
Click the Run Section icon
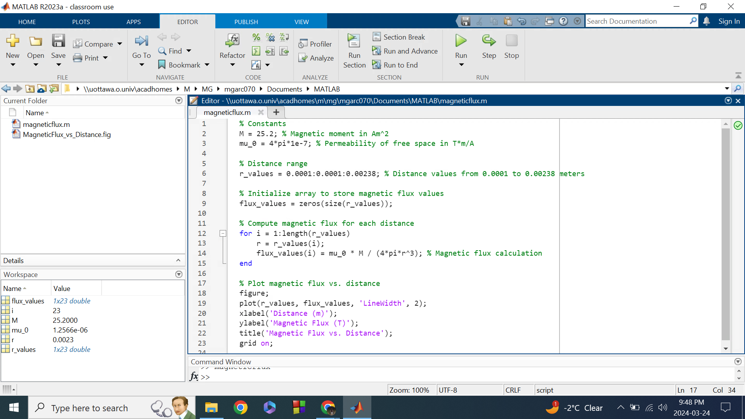(354, 41)
